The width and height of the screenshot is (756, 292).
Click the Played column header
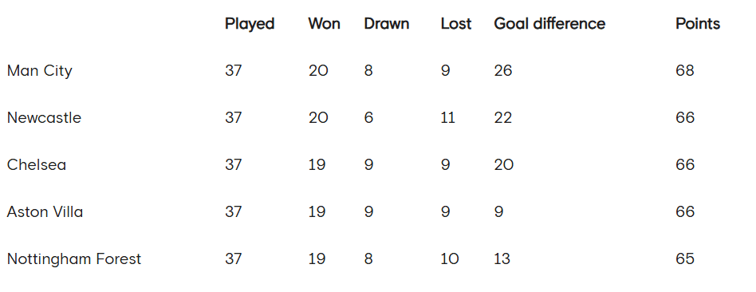click(250, 24)
